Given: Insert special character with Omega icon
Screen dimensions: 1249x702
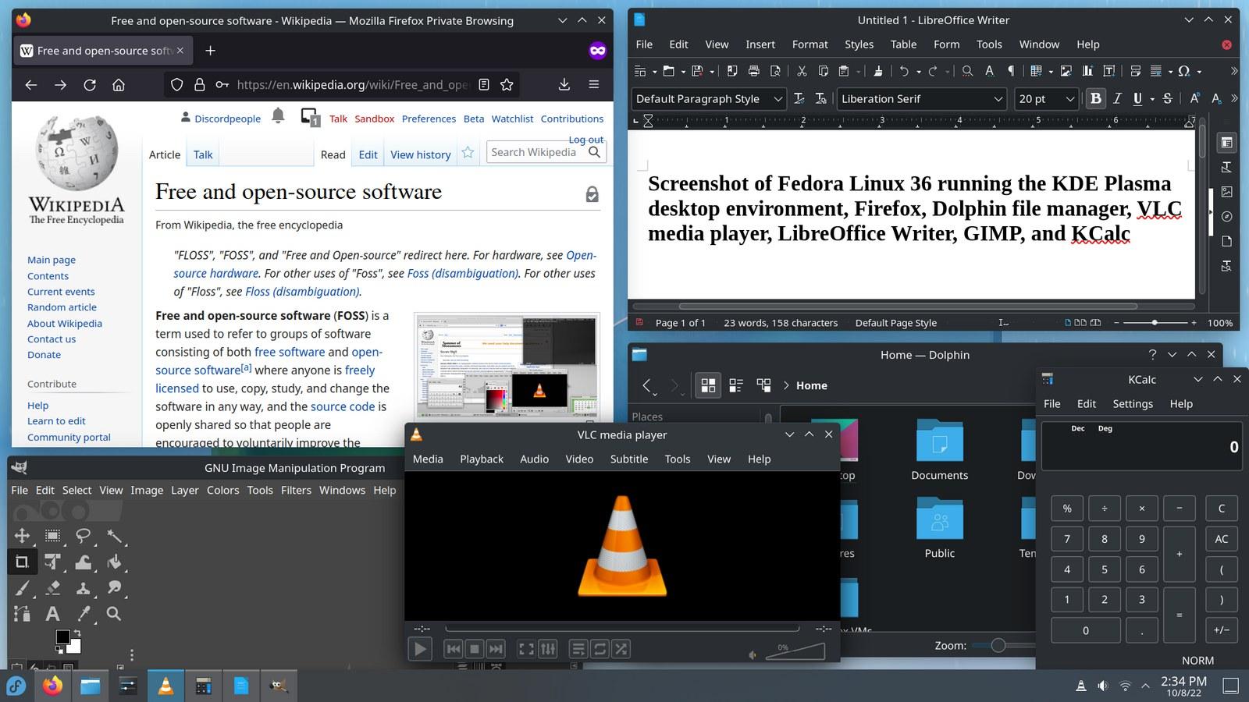Looking at the screenshot, I should [1183, 71].
